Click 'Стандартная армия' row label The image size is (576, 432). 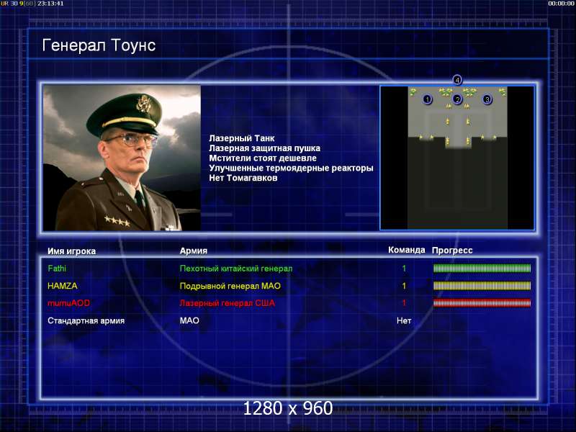[x=86, y=320]
